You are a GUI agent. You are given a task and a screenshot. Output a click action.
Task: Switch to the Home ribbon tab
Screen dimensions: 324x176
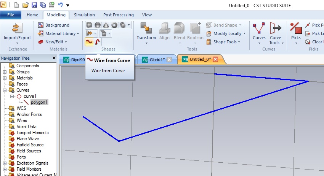(32, 15)
